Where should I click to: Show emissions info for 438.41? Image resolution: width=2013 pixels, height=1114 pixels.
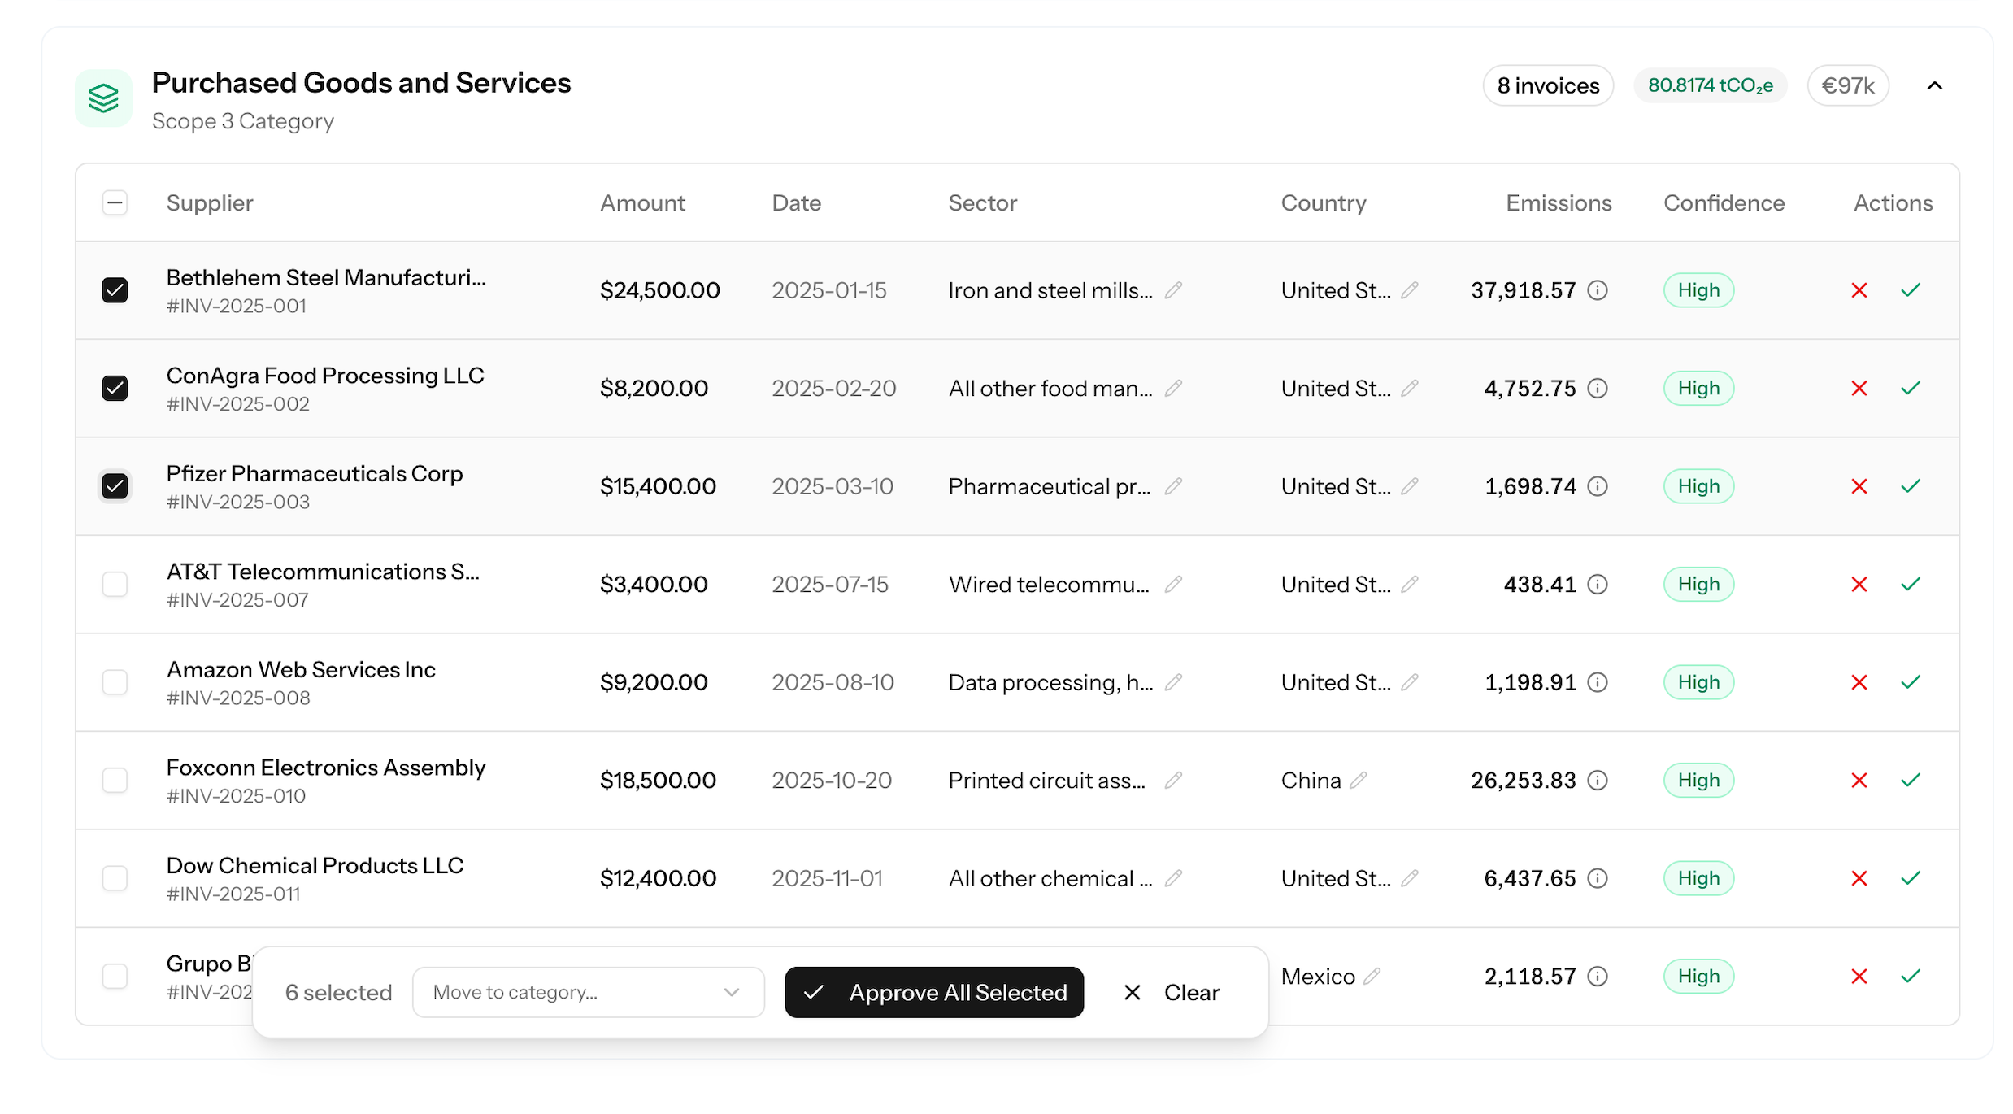pyautogui.click(x=1598, y=584)
